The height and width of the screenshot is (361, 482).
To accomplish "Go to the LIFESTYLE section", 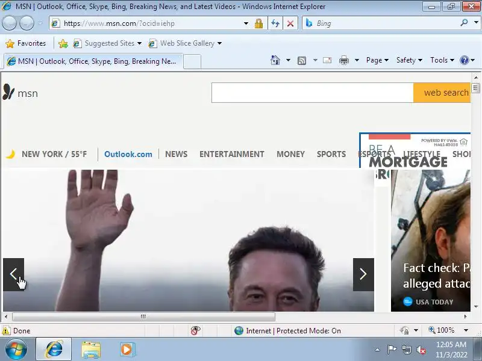I will pos(422,154).
